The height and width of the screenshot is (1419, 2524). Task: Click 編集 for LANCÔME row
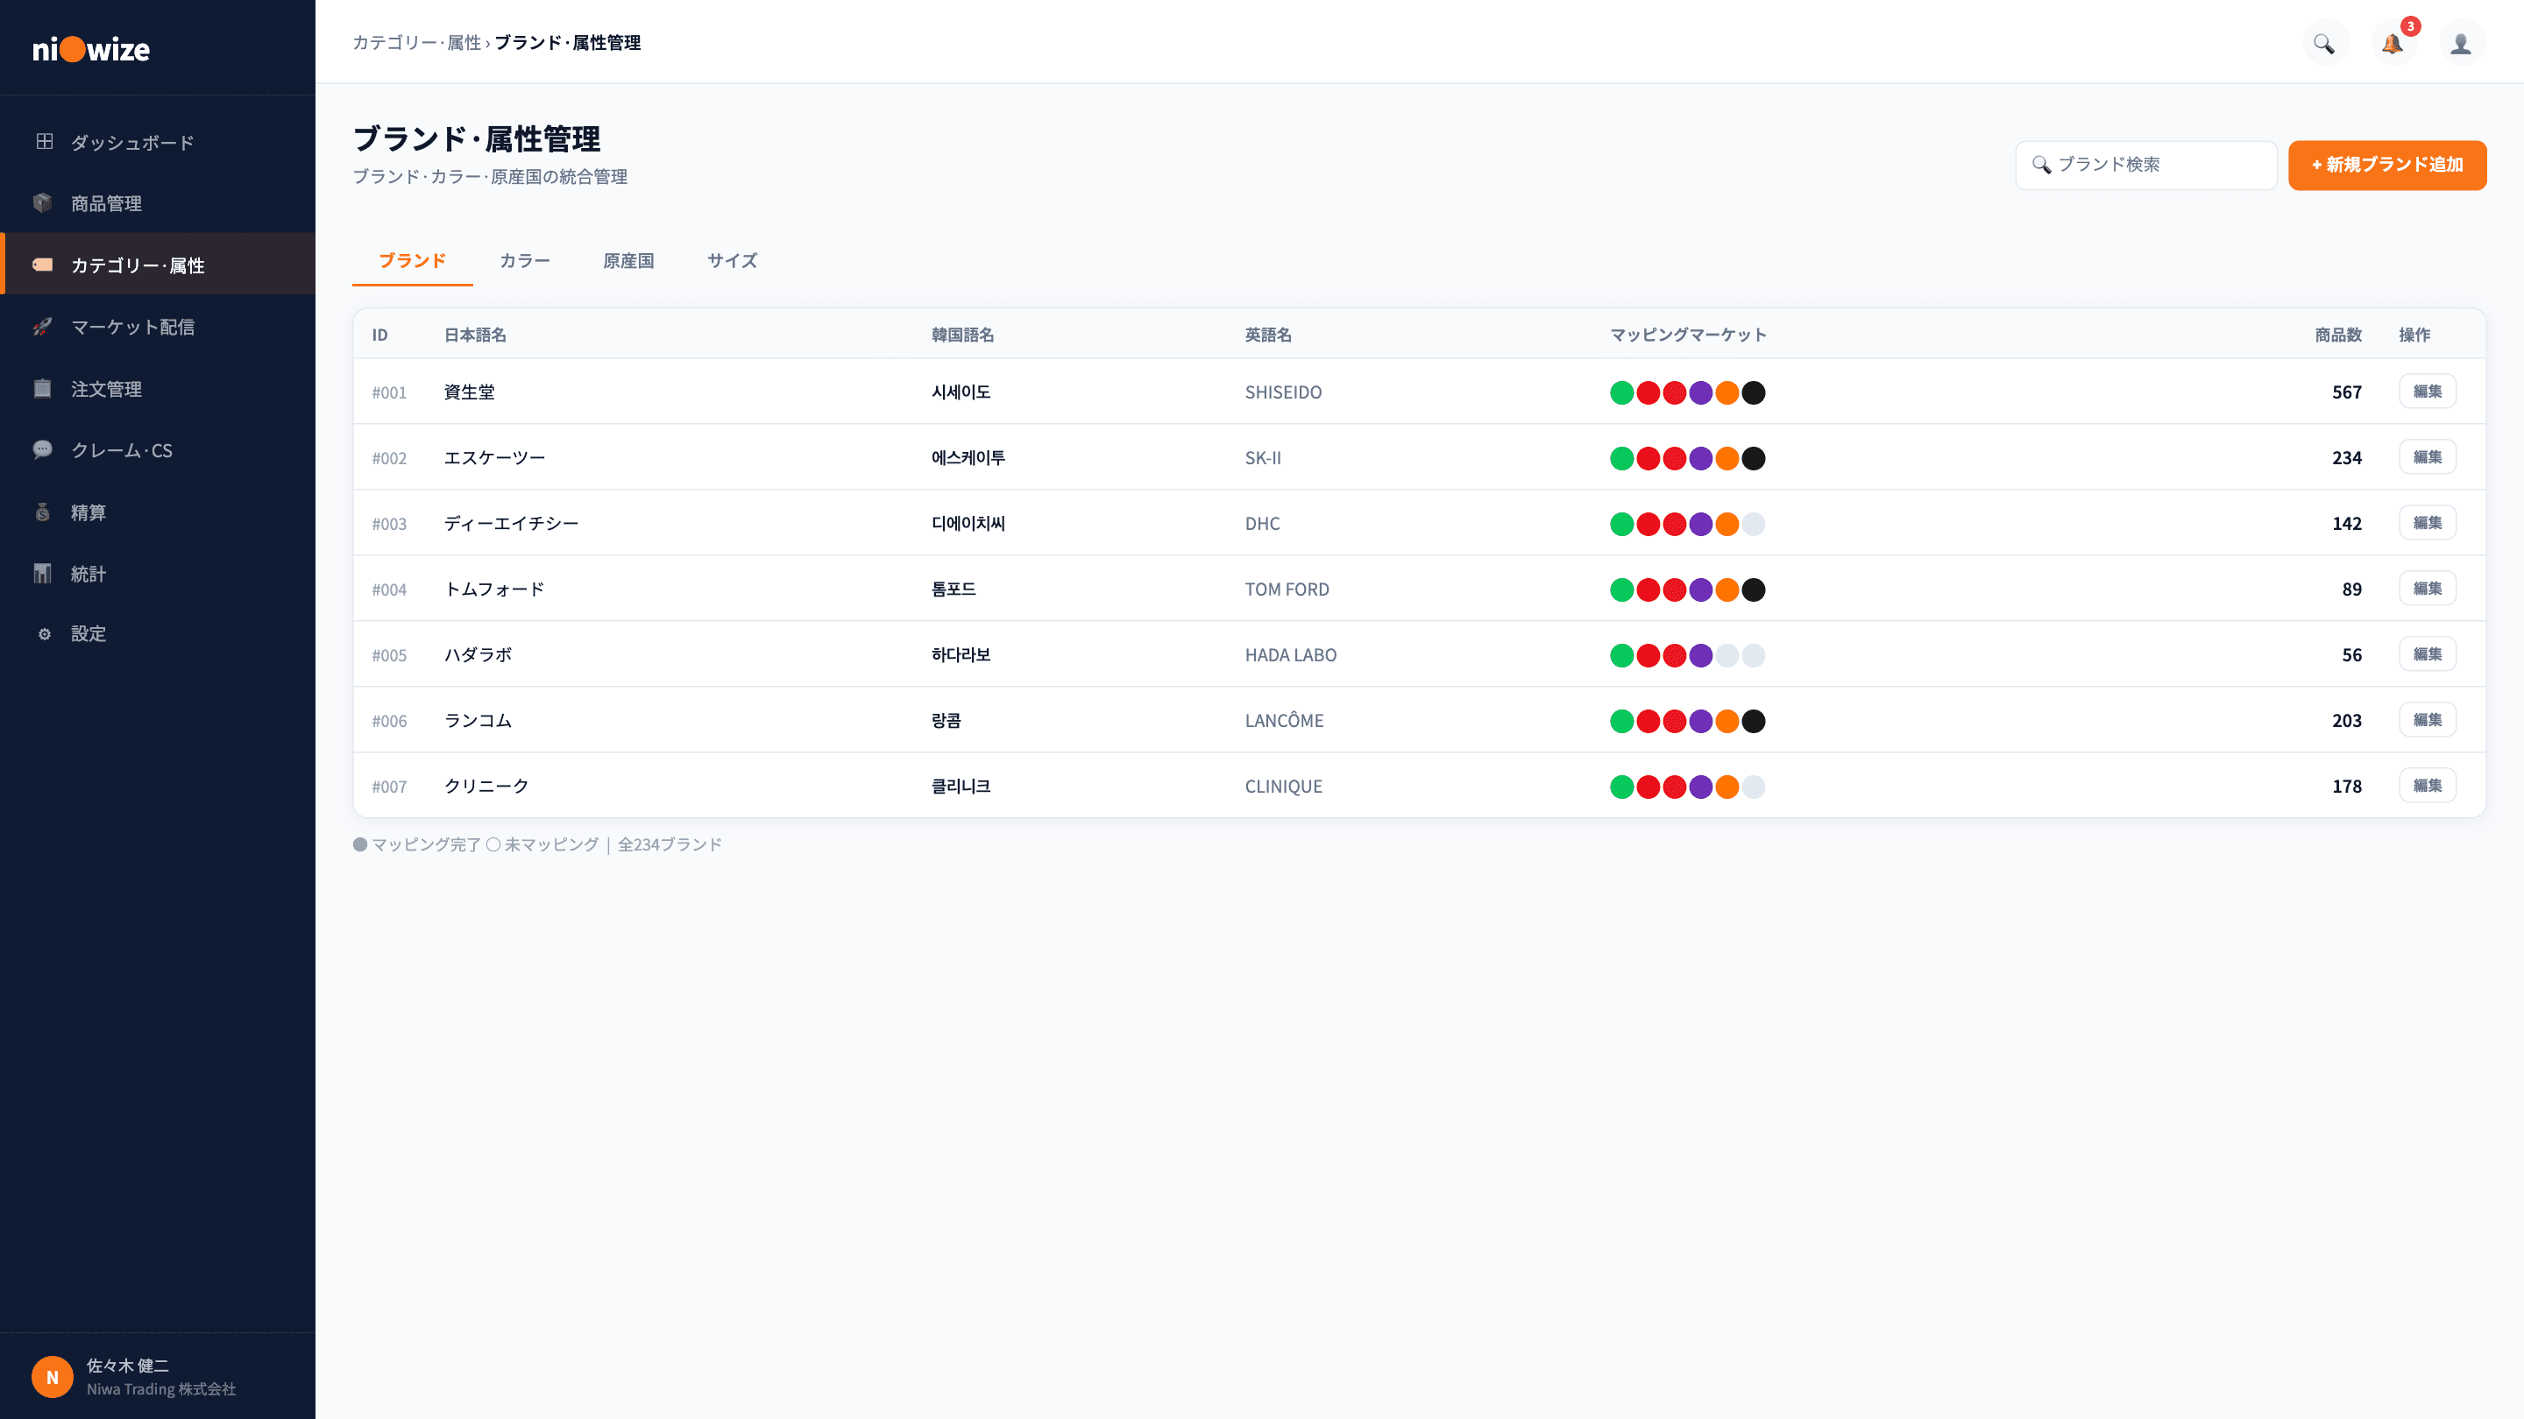(x=2427, y=719)
